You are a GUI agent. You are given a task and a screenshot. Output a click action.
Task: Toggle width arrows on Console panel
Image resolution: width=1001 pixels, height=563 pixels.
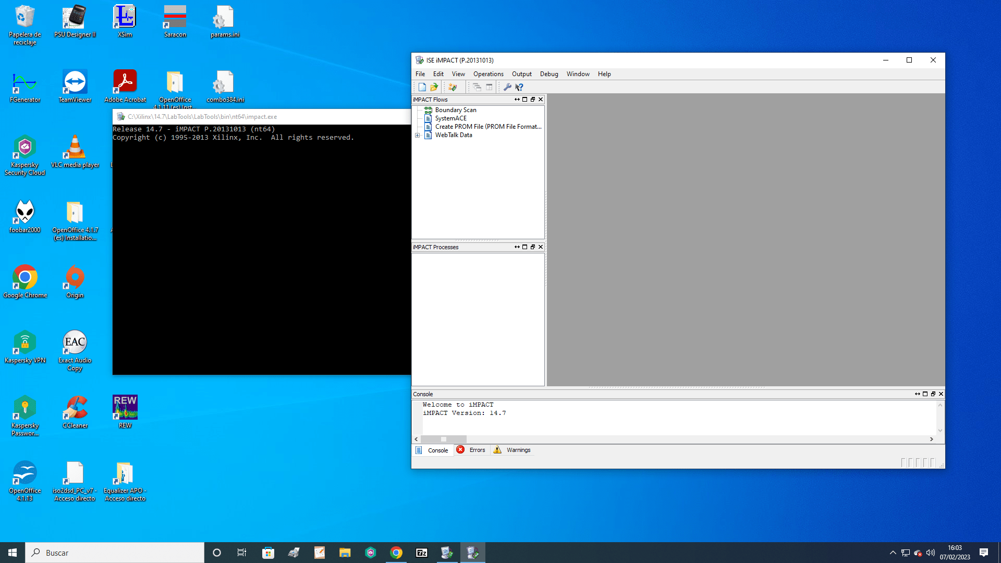tap(918, 394)
